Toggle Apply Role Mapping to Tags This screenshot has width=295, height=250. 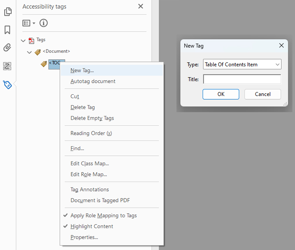104,216
